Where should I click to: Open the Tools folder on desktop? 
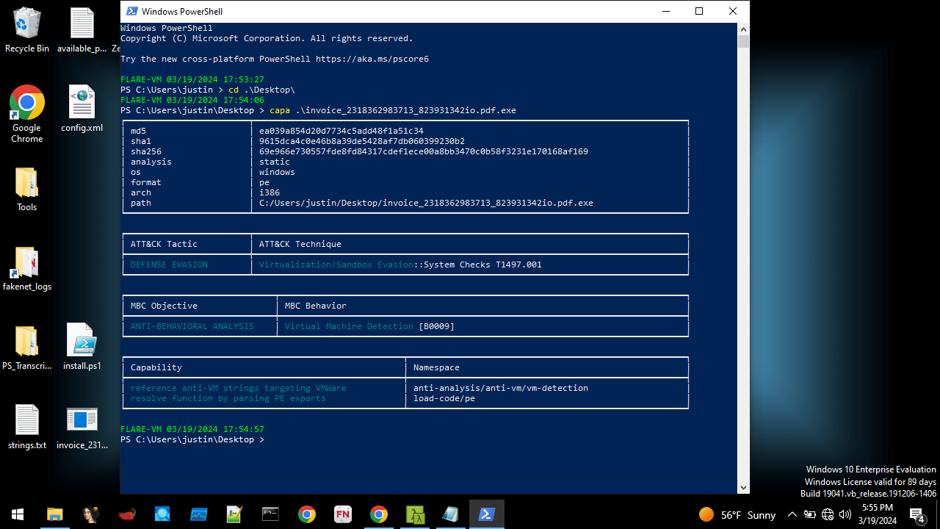coord(27,189)
